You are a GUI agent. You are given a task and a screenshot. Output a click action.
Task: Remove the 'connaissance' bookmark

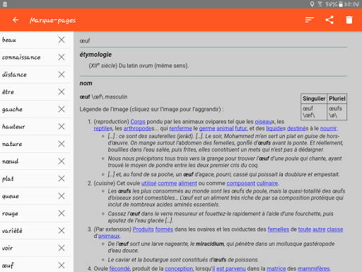(62, 57)
